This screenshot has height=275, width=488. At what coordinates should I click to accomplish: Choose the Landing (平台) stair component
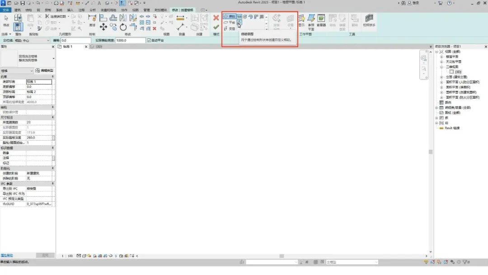tap(230, 23)
